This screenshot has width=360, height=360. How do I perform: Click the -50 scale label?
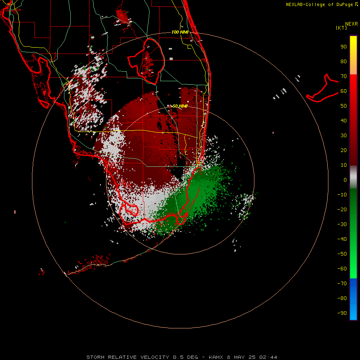tap(342, 254)
